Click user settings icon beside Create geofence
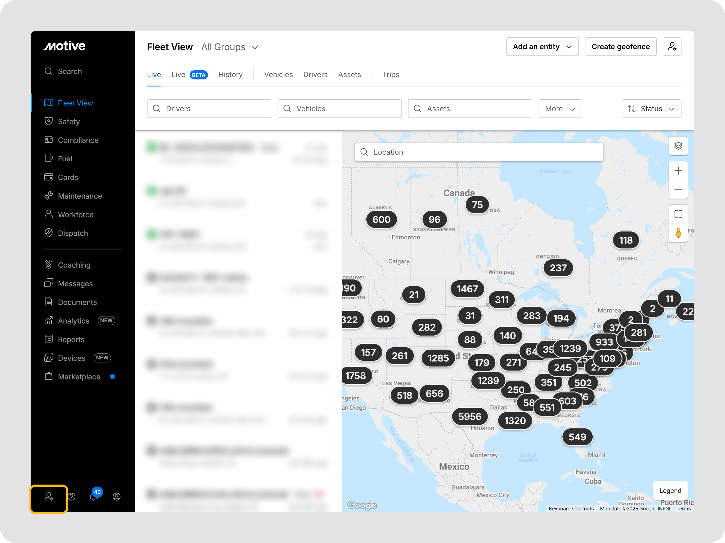The height and width of the screenshot is (543, 725). (672, 47)
